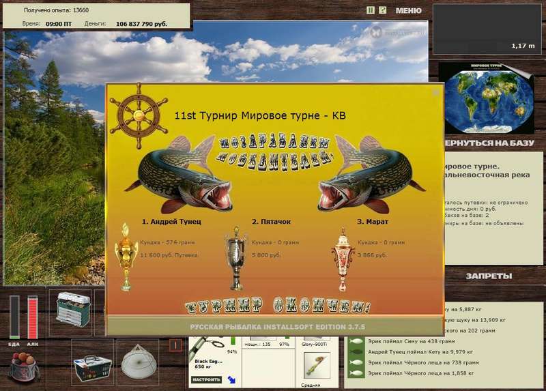Screen dimensions: 546x391
Task: Click the depth display panel 1,17 m
Action: coord(487,29)
